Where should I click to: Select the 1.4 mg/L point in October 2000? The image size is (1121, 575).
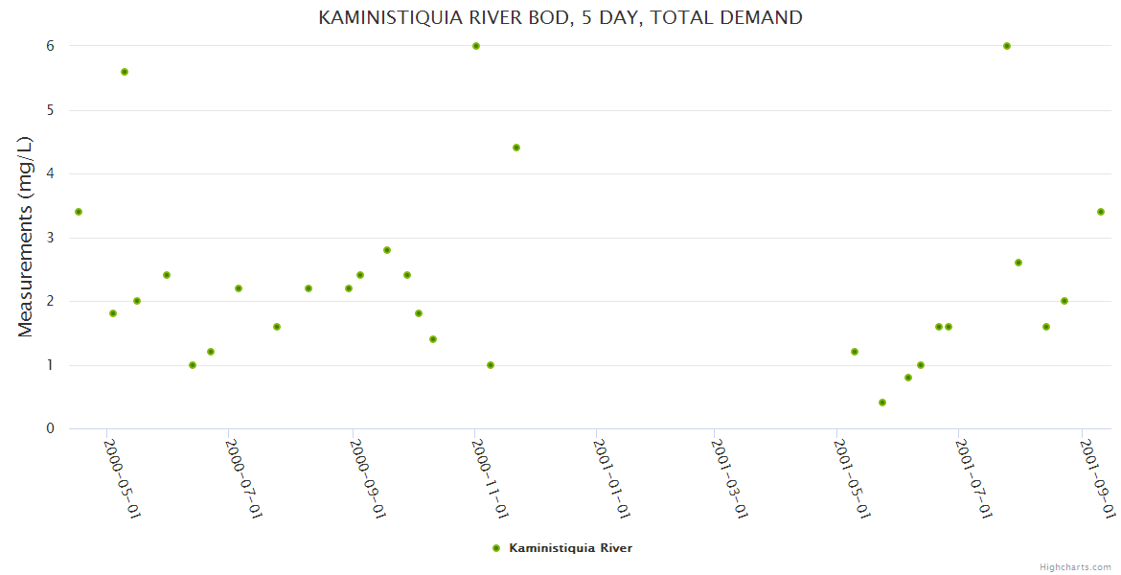(433, 339)
